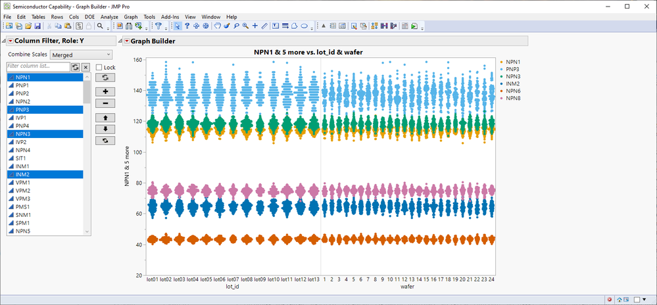Open the Column Filter red triangle menu
The image size is (657, 305).
pyautogui.click(x=10, y=41)
